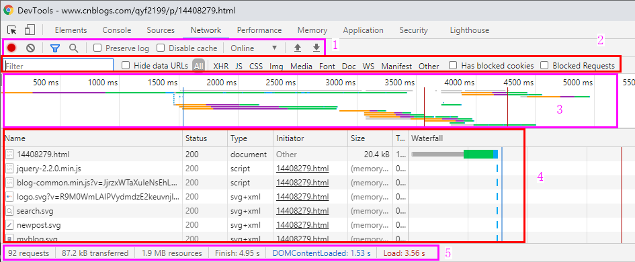This screenshot has width=635, height=262.
Task: Click the DOMContentLoaded: 1.53 s status text
Action: point(322,253)
